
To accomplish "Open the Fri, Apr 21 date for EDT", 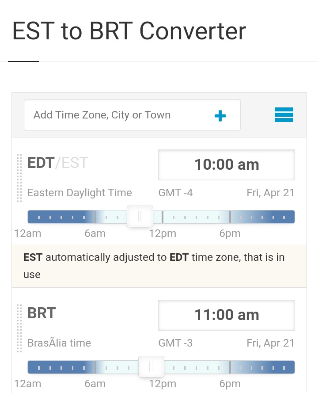I will click(270, 193).
